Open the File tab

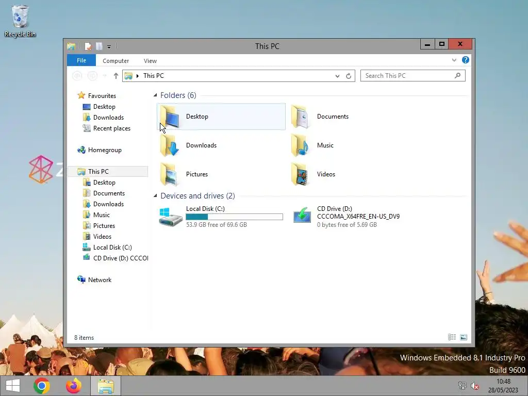(81, 60)
